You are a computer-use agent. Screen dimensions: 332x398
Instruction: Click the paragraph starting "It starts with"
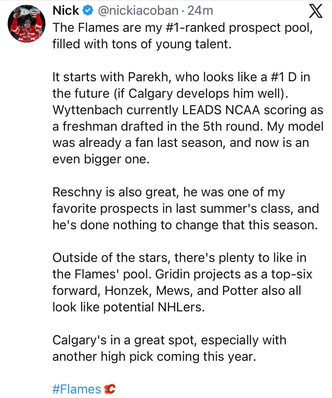(188, 118)
